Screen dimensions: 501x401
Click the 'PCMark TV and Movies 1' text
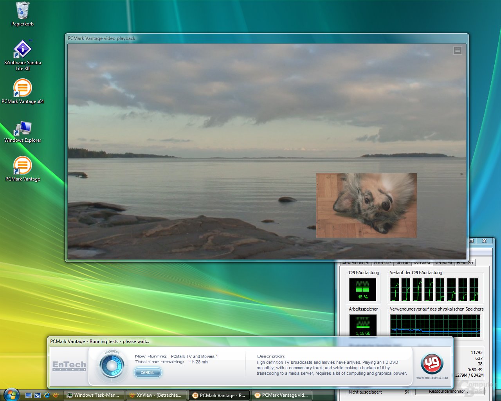[194, 356]
